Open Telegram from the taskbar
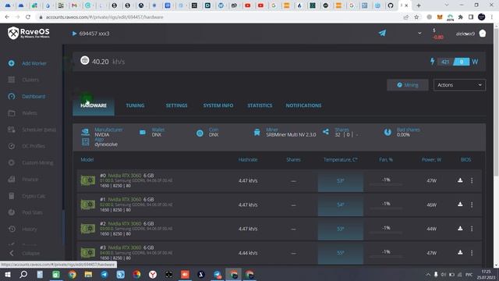 tap(104, 274)
